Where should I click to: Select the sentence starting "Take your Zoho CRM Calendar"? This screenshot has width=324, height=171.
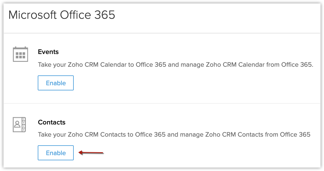tap(175, 65)
